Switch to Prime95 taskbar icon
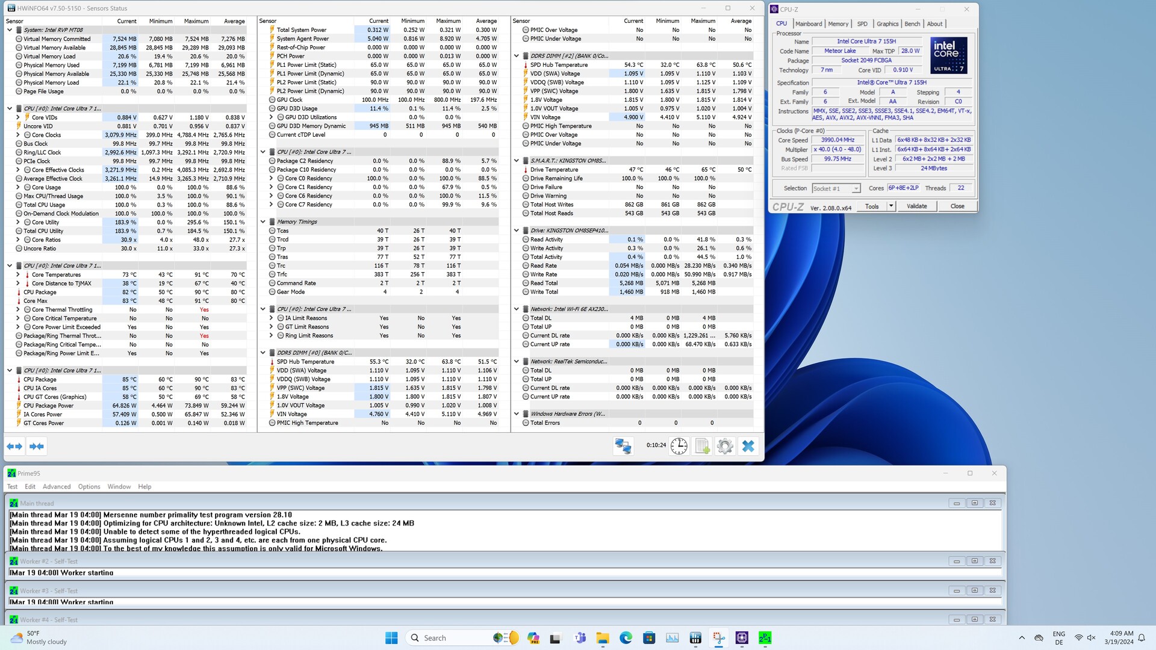The height and width of the screenshot is (650, 1156). tap(765, 638)
